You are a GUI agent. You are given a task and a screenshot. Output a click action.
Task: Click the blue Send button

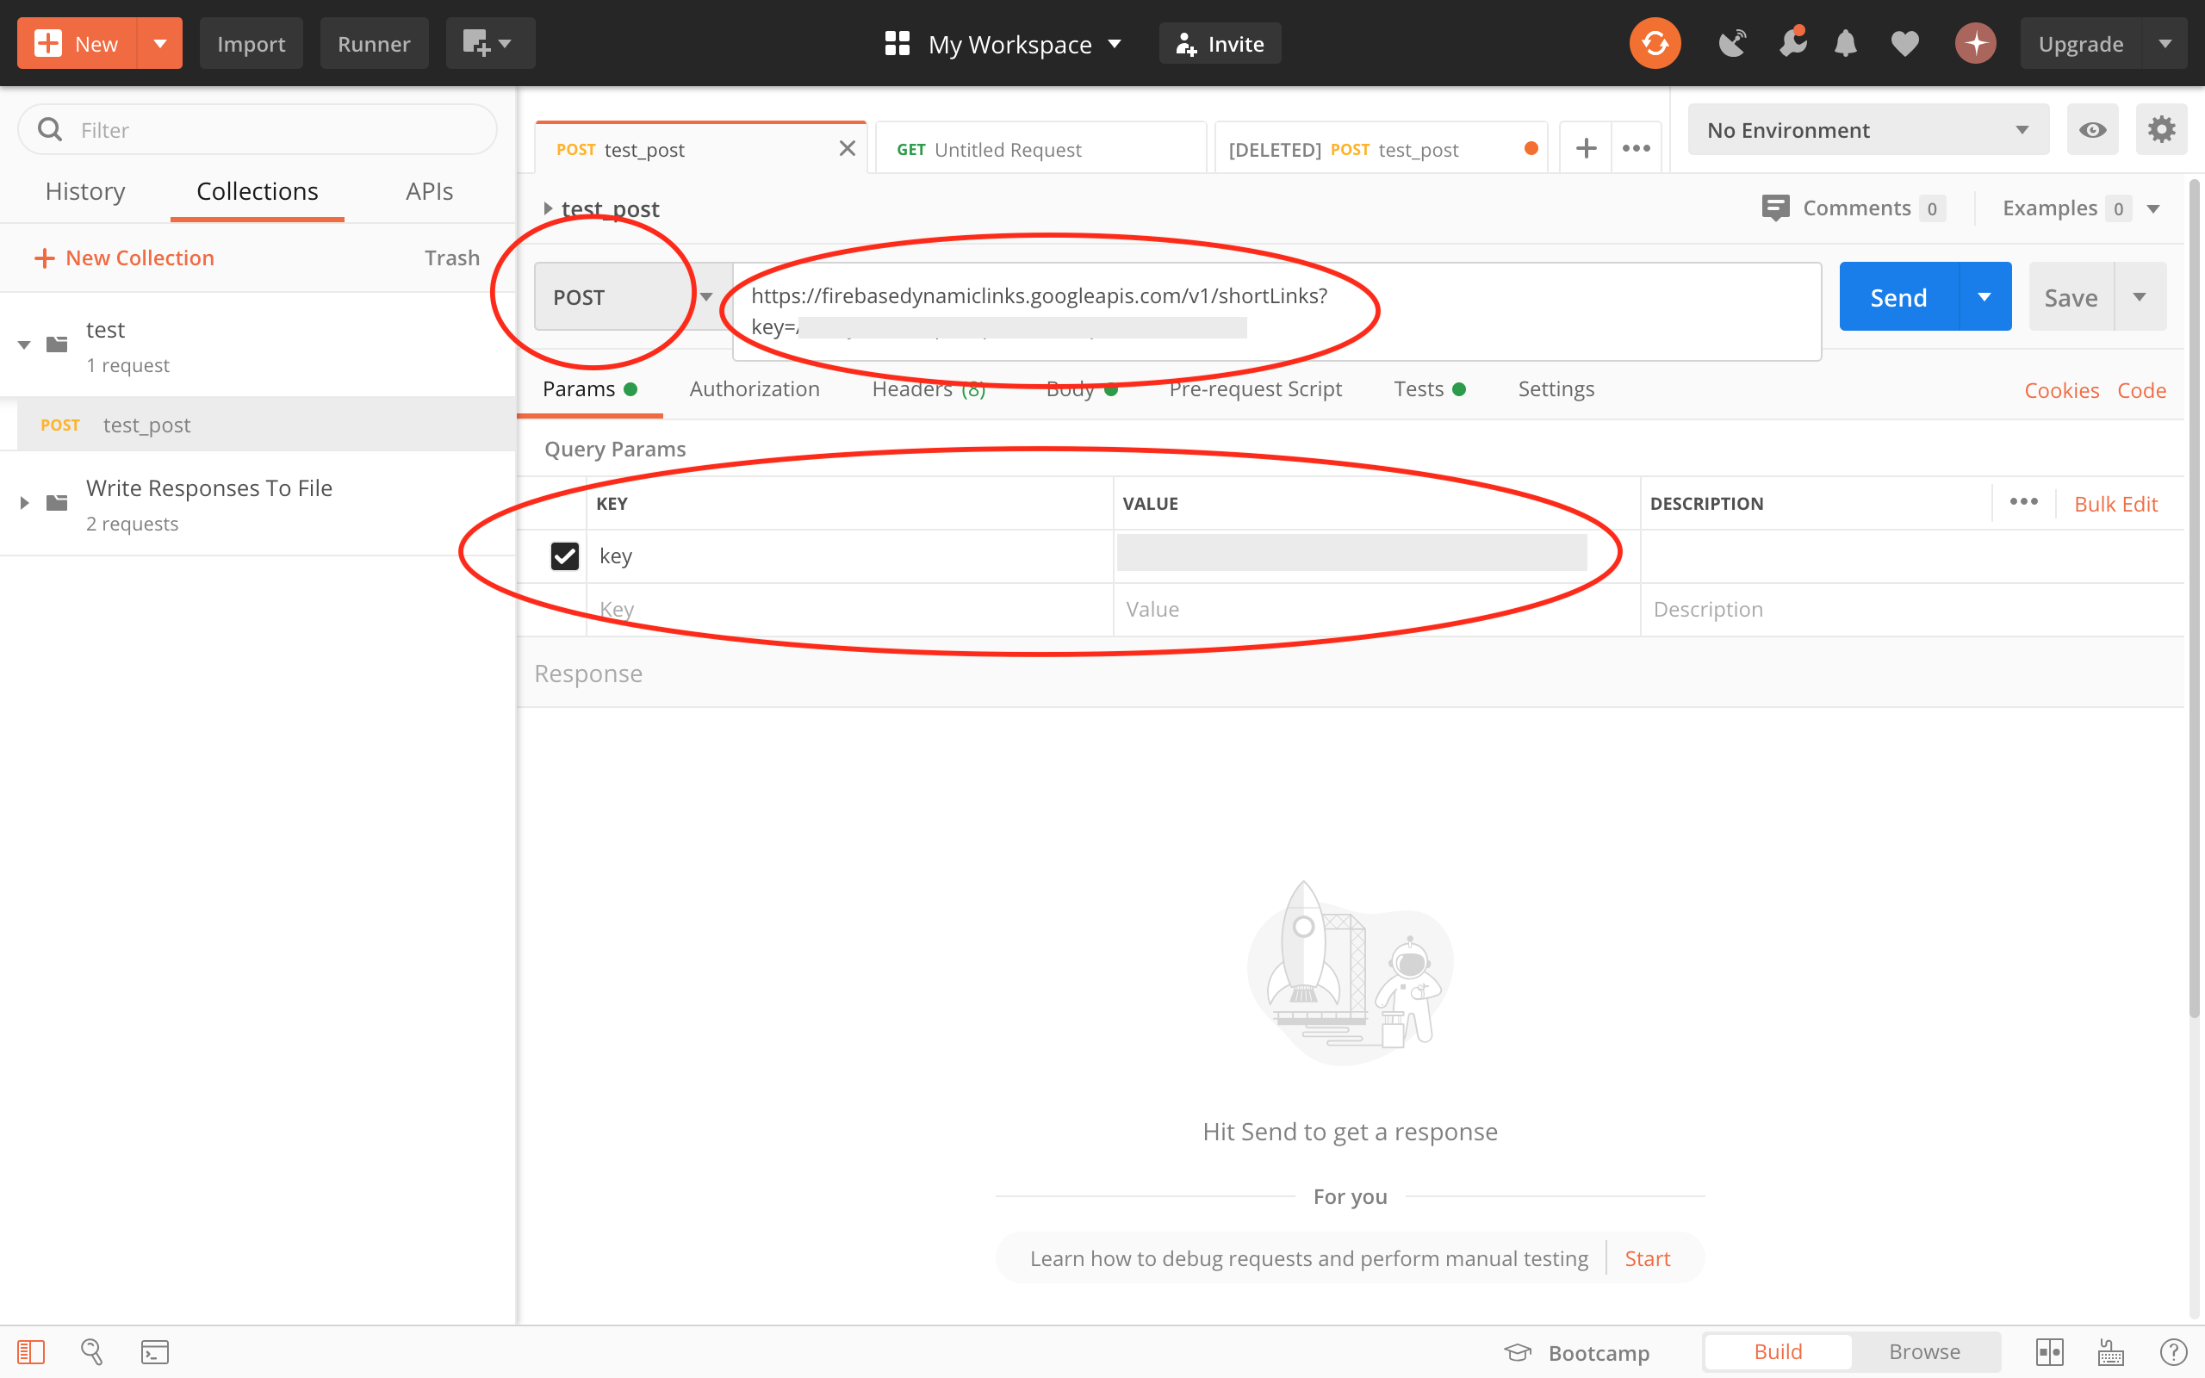1898,297
